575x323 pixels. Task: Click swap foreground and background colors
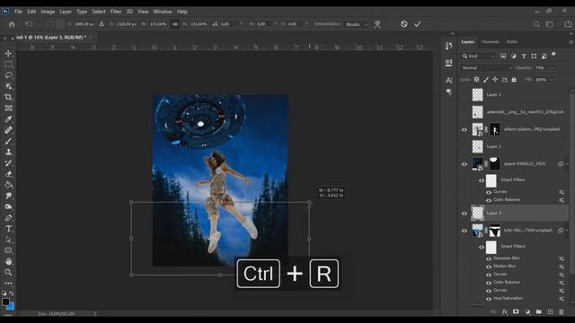tap(12, 293)
